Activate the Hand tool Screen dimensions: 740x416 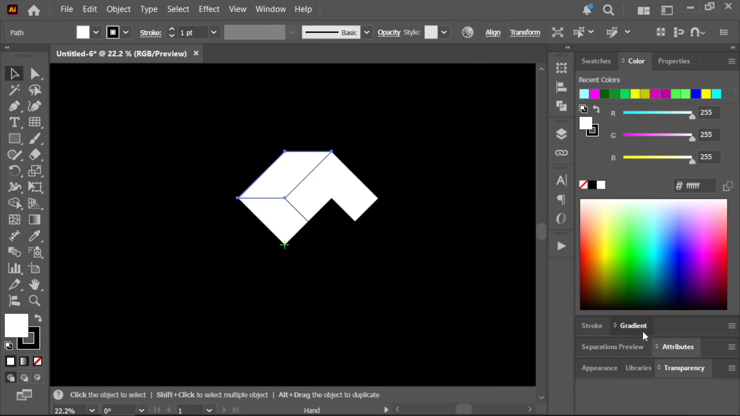[35, 285]
